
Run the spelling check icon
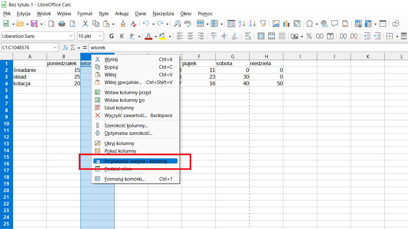click(187, 23)
